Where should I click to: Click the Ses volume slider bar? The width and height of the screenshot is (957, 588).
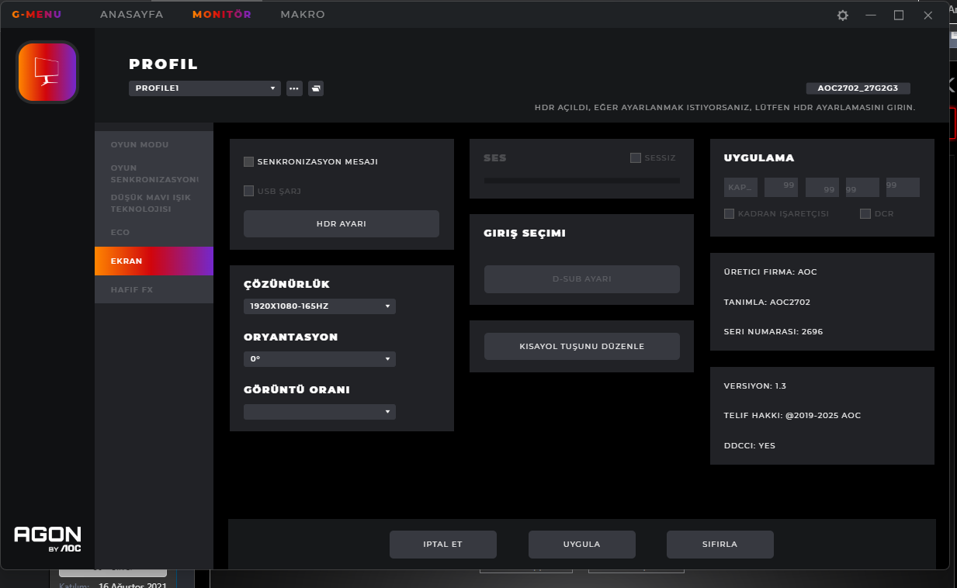(x=582, y=181)
